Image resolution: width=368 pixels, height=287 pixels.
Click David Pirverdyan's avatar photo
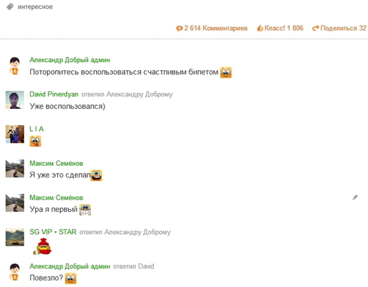tap(14, 100)
